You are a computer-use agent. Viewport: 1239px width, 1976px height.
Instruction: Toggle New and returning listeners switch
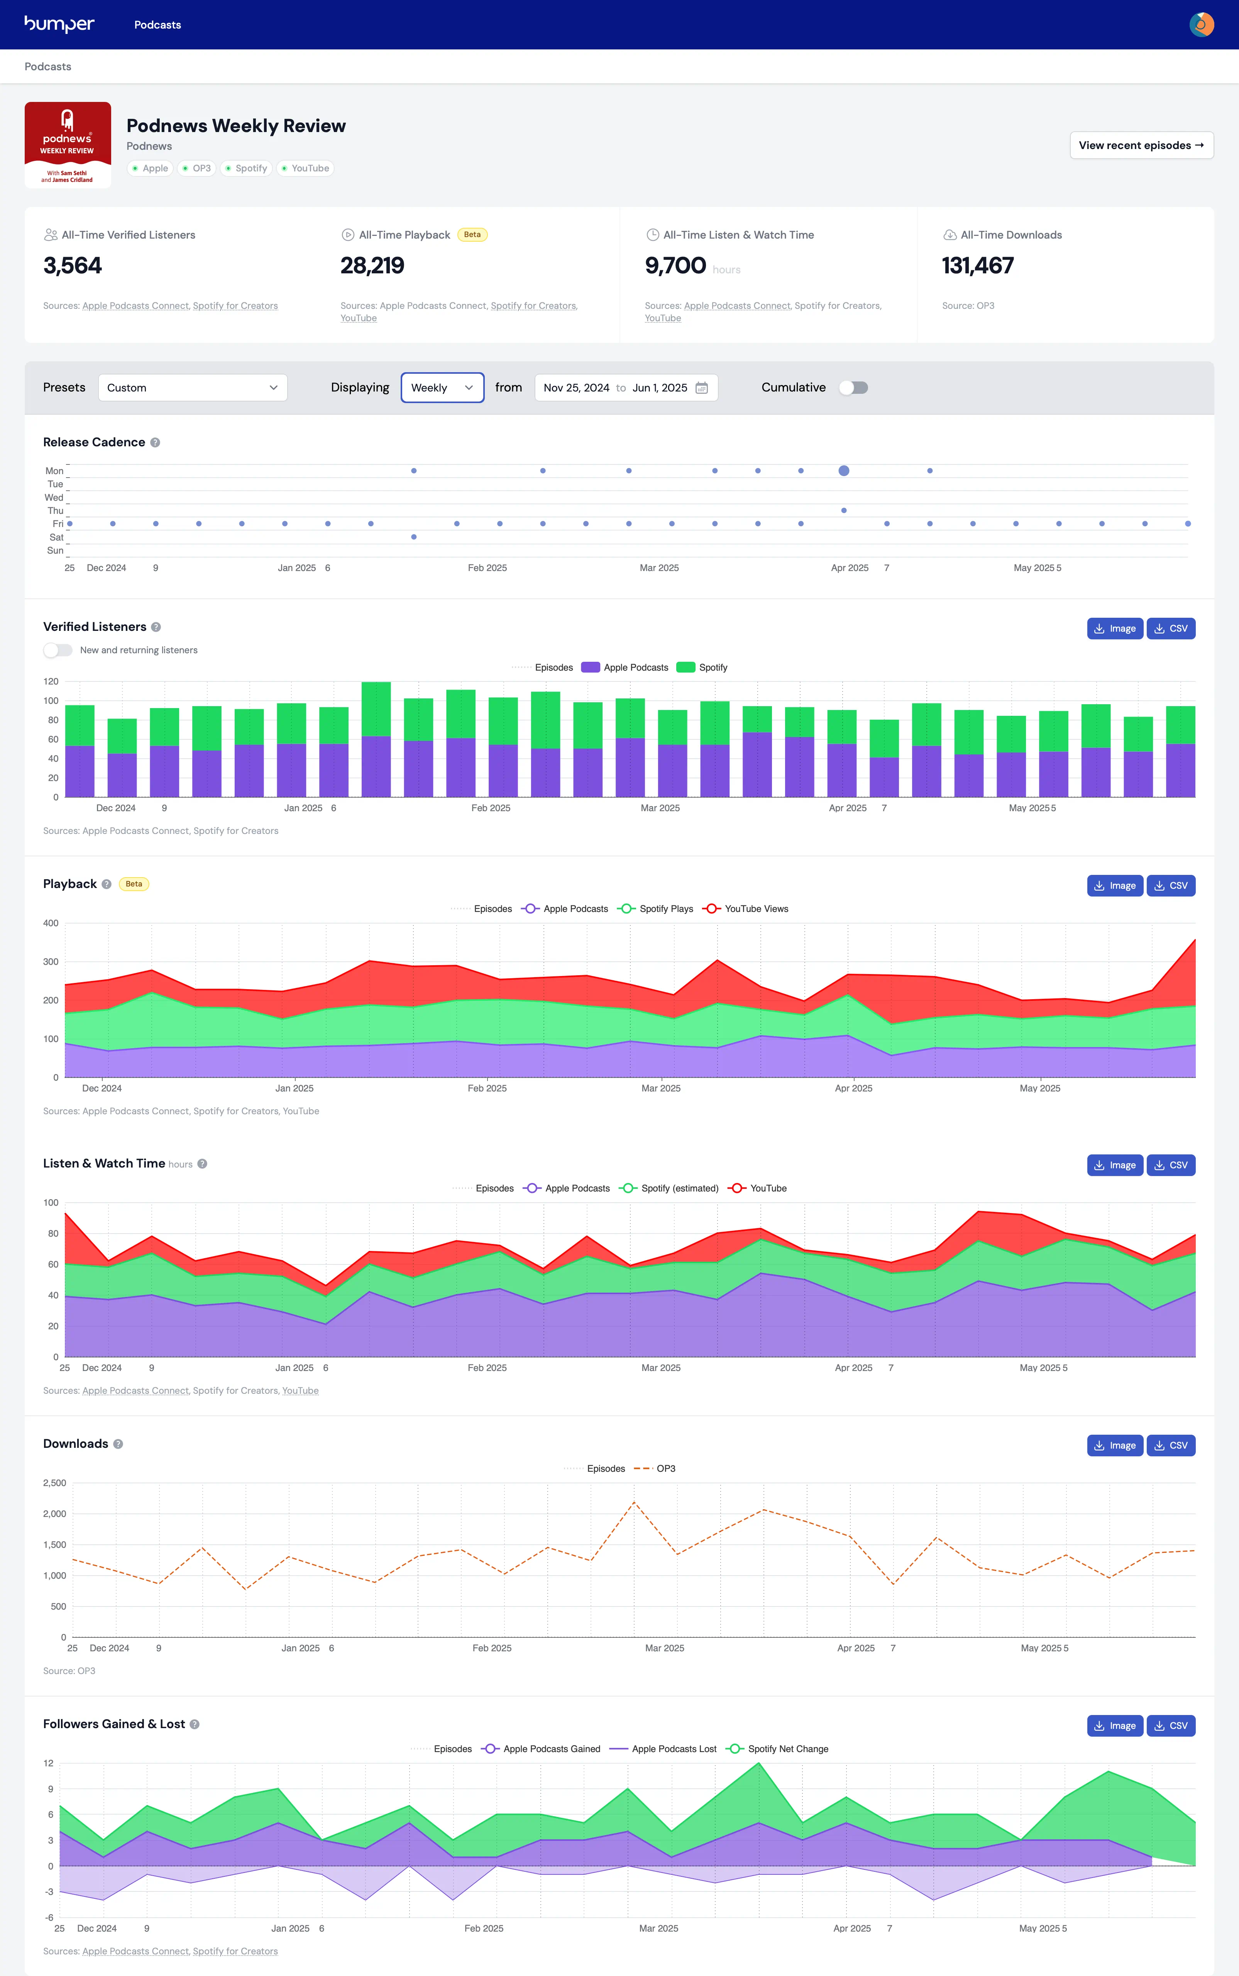[x=58, y=650]
